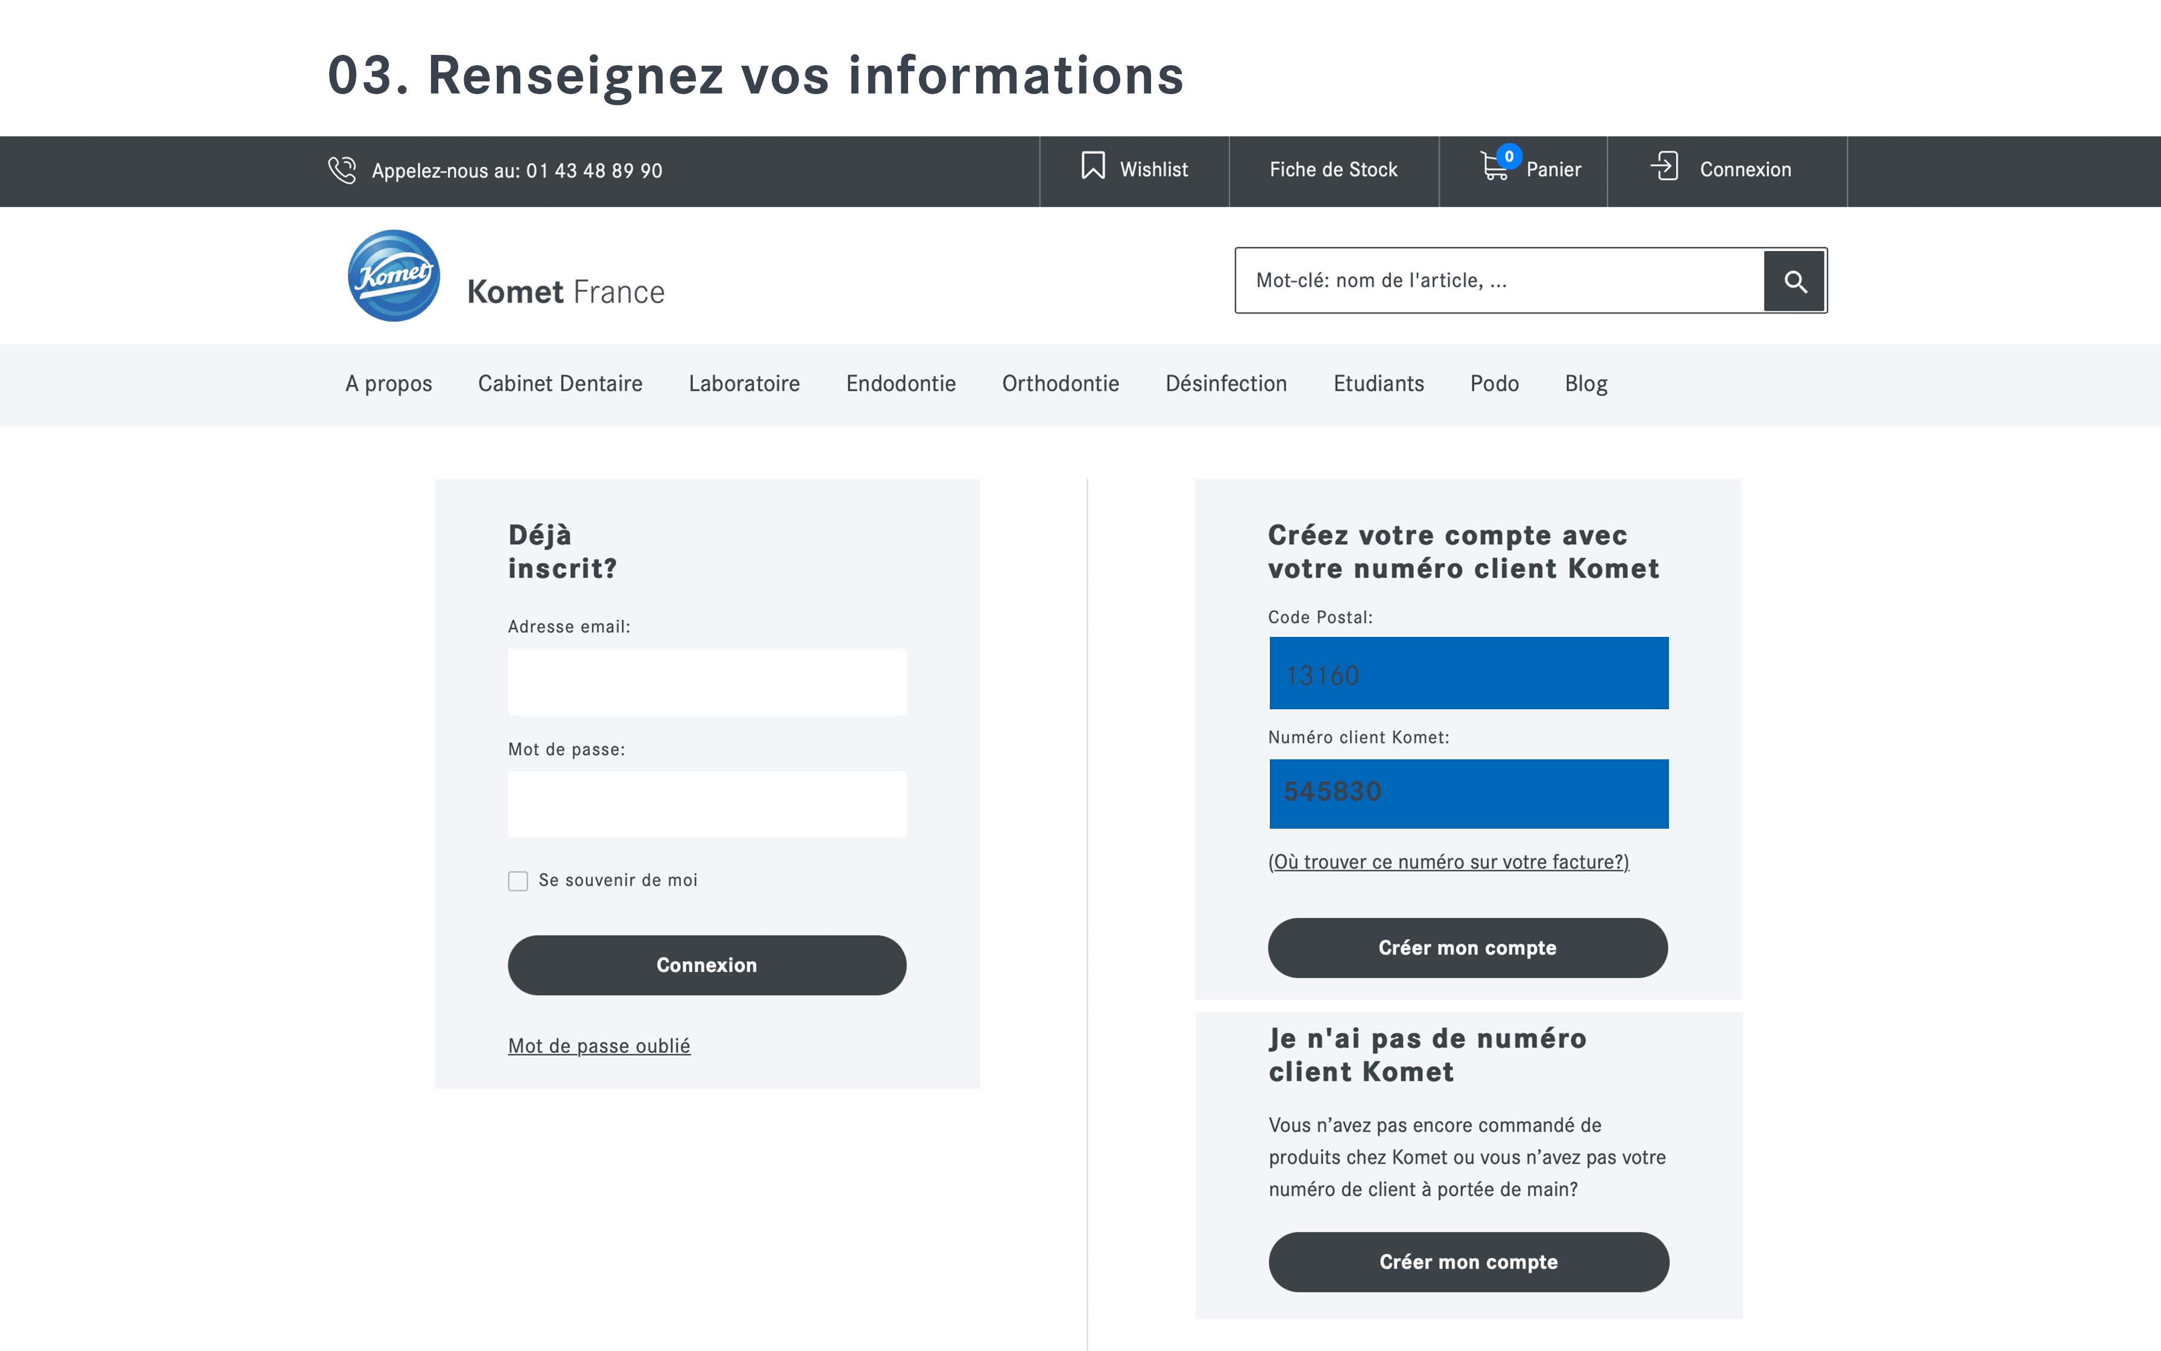This screenshot has width=2161, height=1351.
Task: Open the Cabinet Dentaire menu
Action: pyautogui.click(x=560, y=384)
